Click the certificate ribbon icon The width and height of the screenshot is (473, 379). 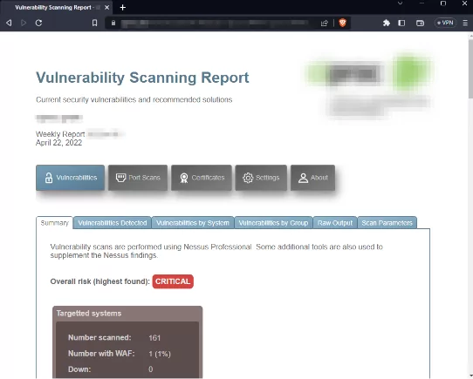184,178
